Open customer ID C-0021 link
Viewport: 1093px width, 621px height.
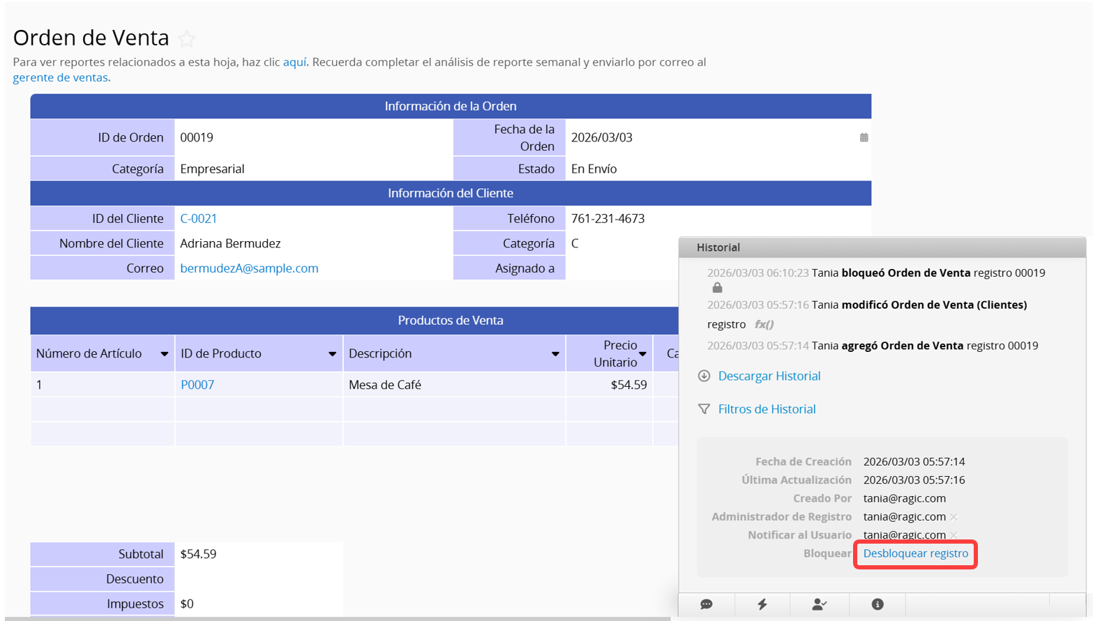point(199,219)
